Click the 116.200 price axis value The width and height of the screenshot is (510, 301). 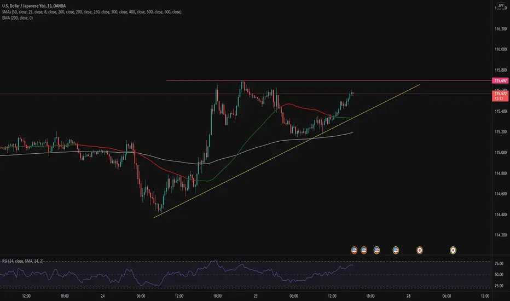pyautogui.click(x=501, y=28)
